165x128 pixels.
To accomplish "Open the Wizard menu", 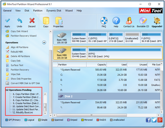I will 69,11.
